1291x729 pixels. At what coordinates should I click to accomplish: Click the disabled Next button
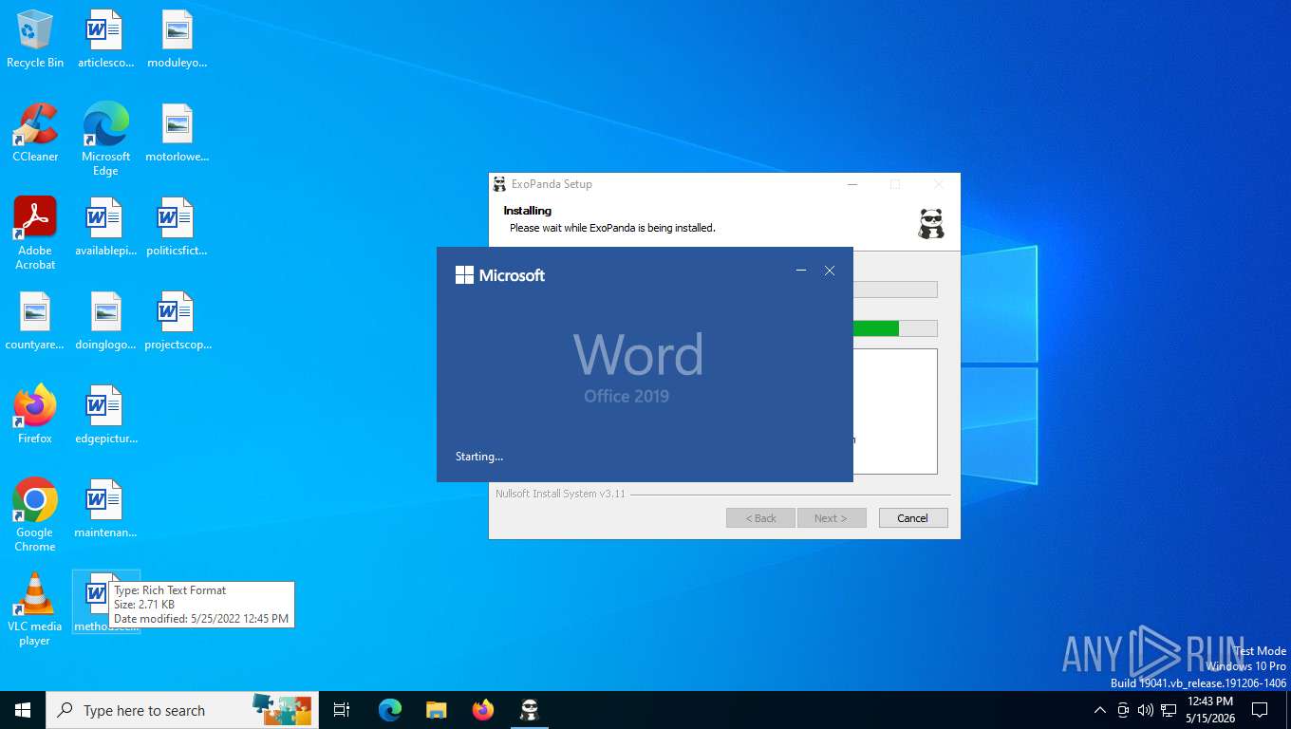pyautogui.click(x=831, y=518)
